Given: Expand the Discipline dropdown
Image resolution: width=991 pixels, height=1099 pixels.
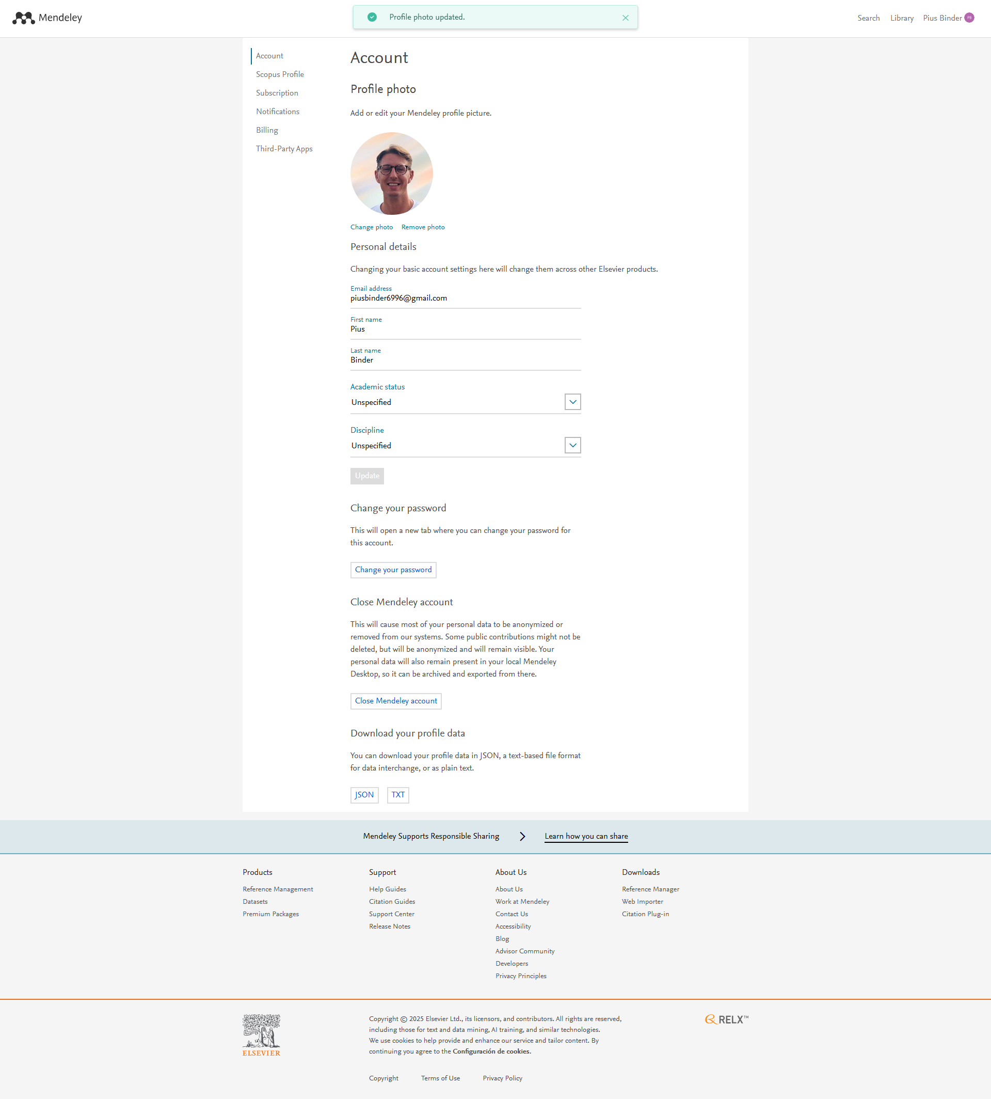Looking at the screenshot, I should click(x=572, y=445).
